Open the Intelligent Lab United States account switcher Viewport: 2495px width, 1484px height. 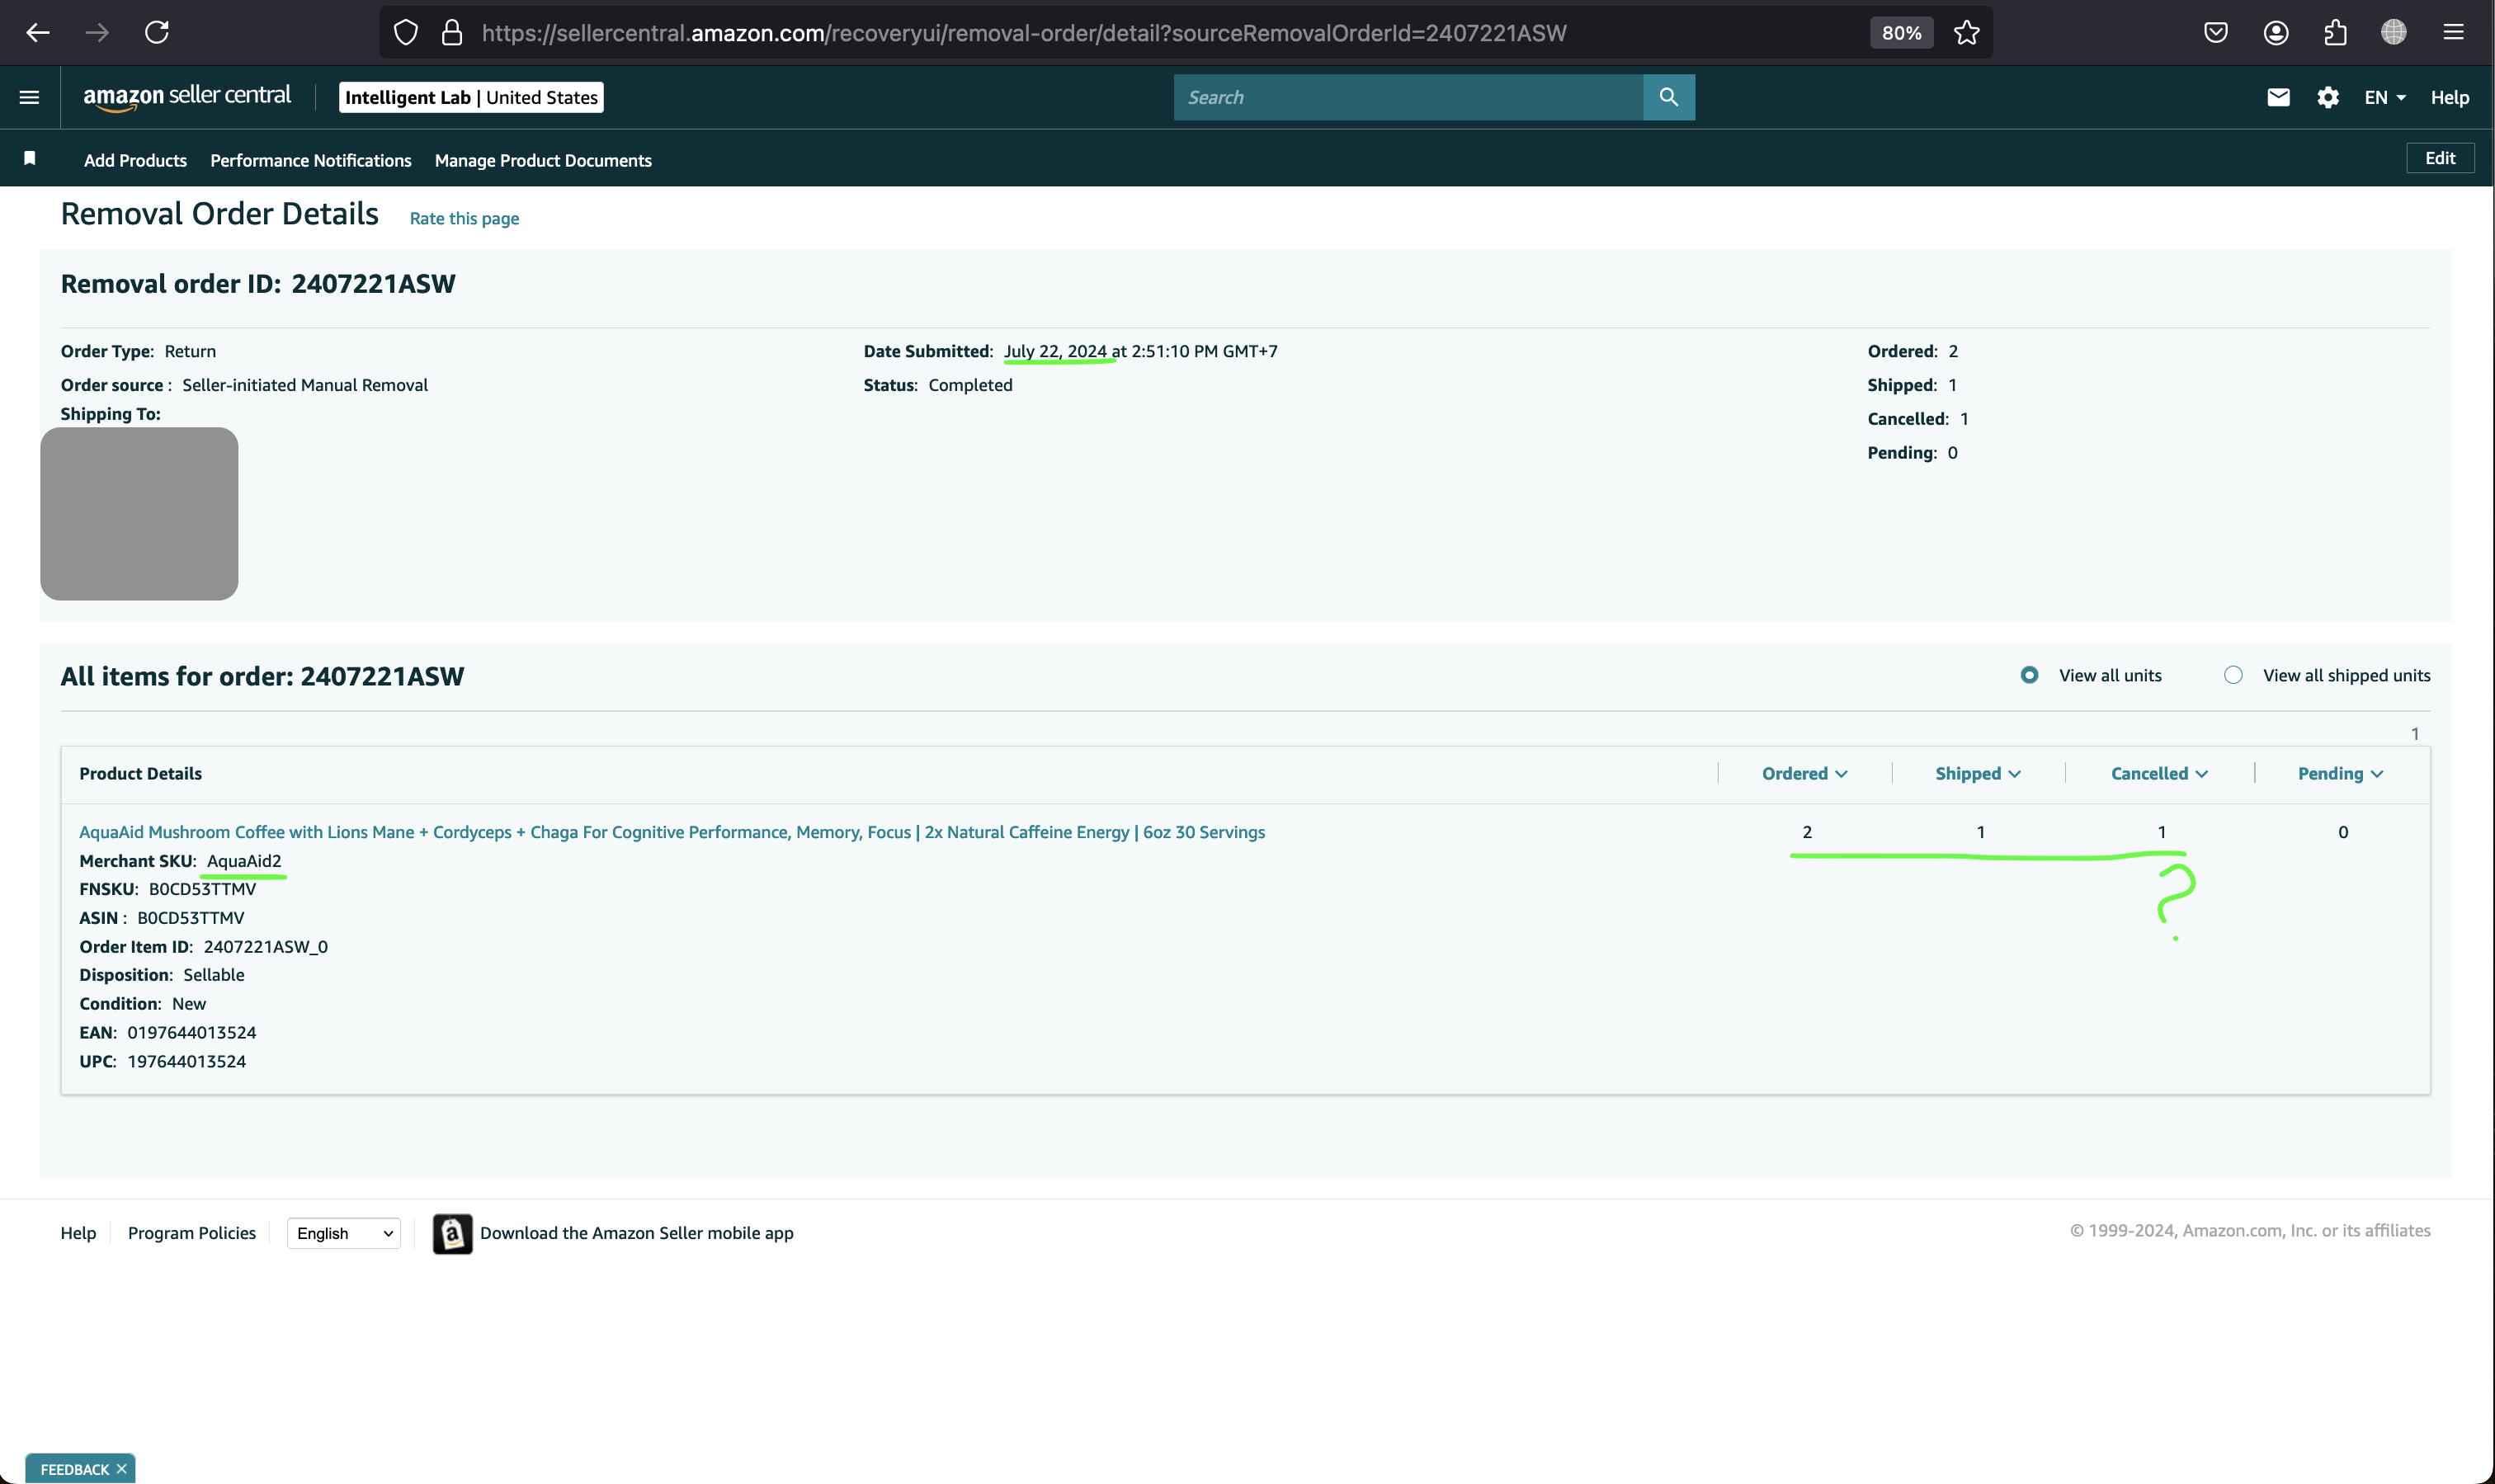471,97
